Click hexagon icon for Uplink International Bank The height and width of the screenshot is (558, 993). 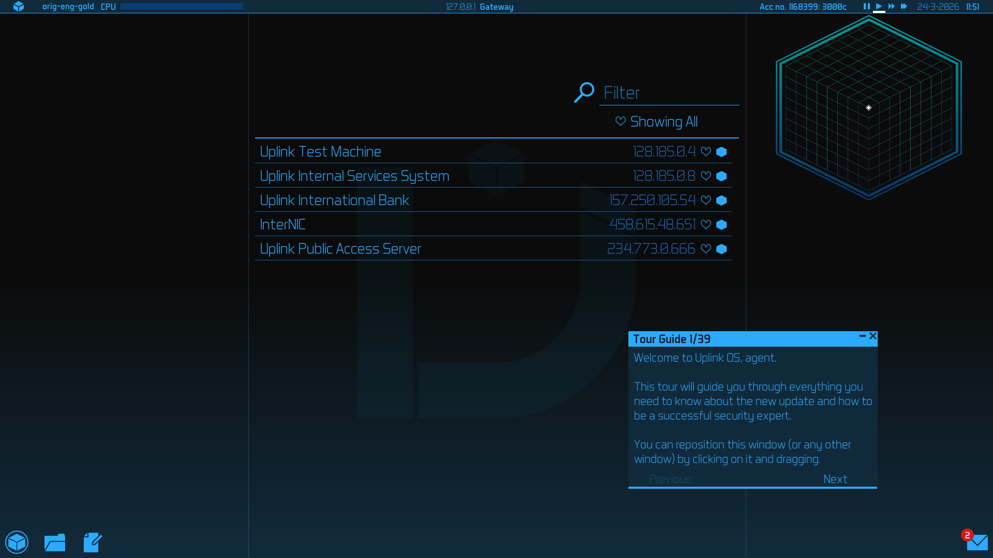click(721, 200)
